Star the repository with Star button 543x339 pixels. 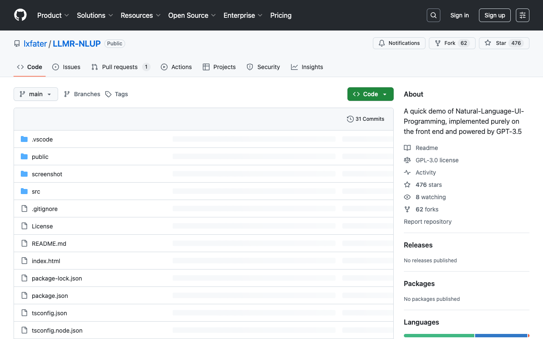click(x=504, y=43)
